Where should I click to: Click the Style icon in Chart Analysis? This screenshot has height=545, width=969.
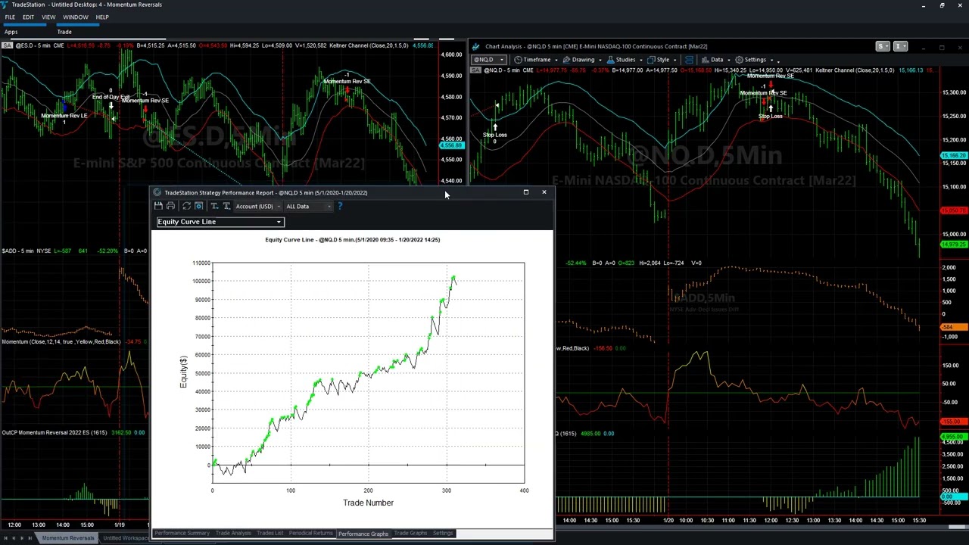point(652,60)
